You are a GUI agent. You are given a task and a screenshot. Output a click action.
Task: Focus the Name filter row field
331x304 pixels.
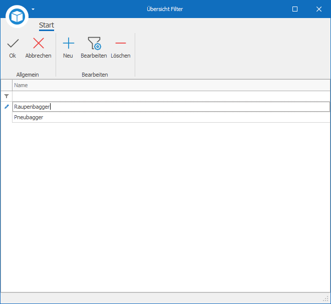[171, 96]
